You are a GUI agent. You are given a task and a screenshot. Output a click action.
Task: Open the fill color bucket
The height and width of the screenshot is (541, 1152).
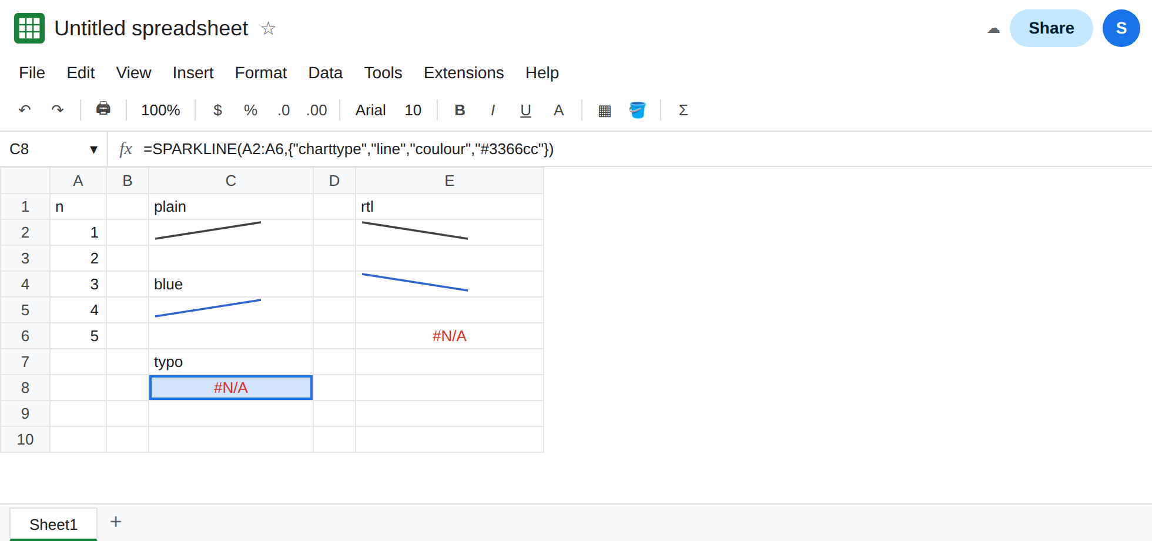coord(637,110)
